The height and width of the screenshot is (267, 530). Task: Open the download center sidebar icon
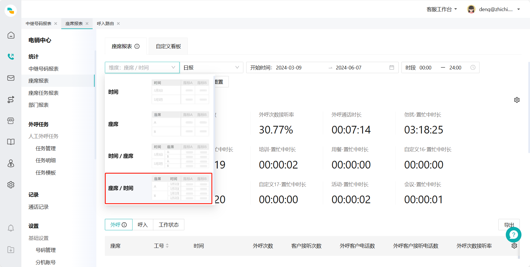pyautogui.click(x=11, y=250)
